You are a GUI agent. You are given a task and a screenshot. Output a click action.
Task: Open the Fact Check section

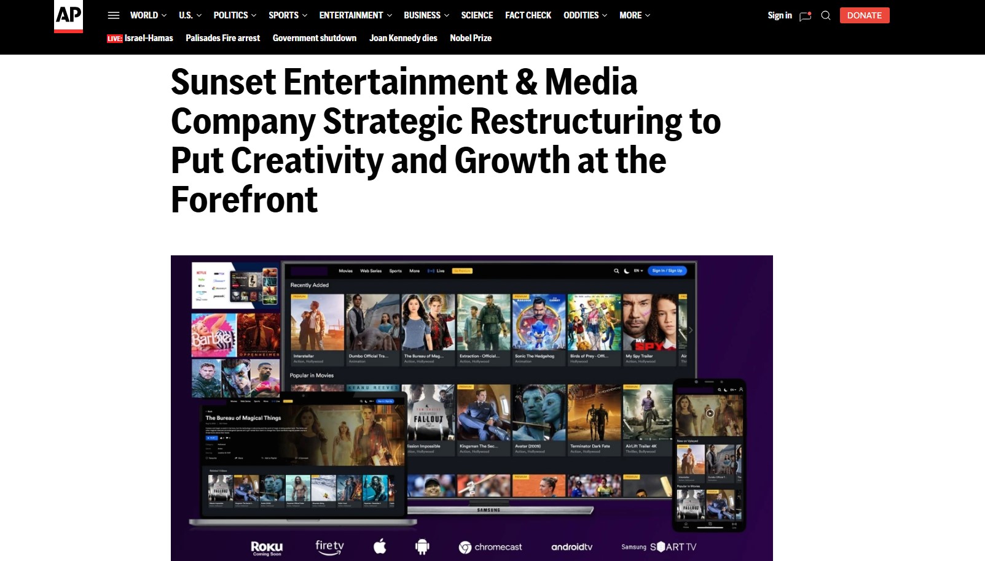coord(528,15)
